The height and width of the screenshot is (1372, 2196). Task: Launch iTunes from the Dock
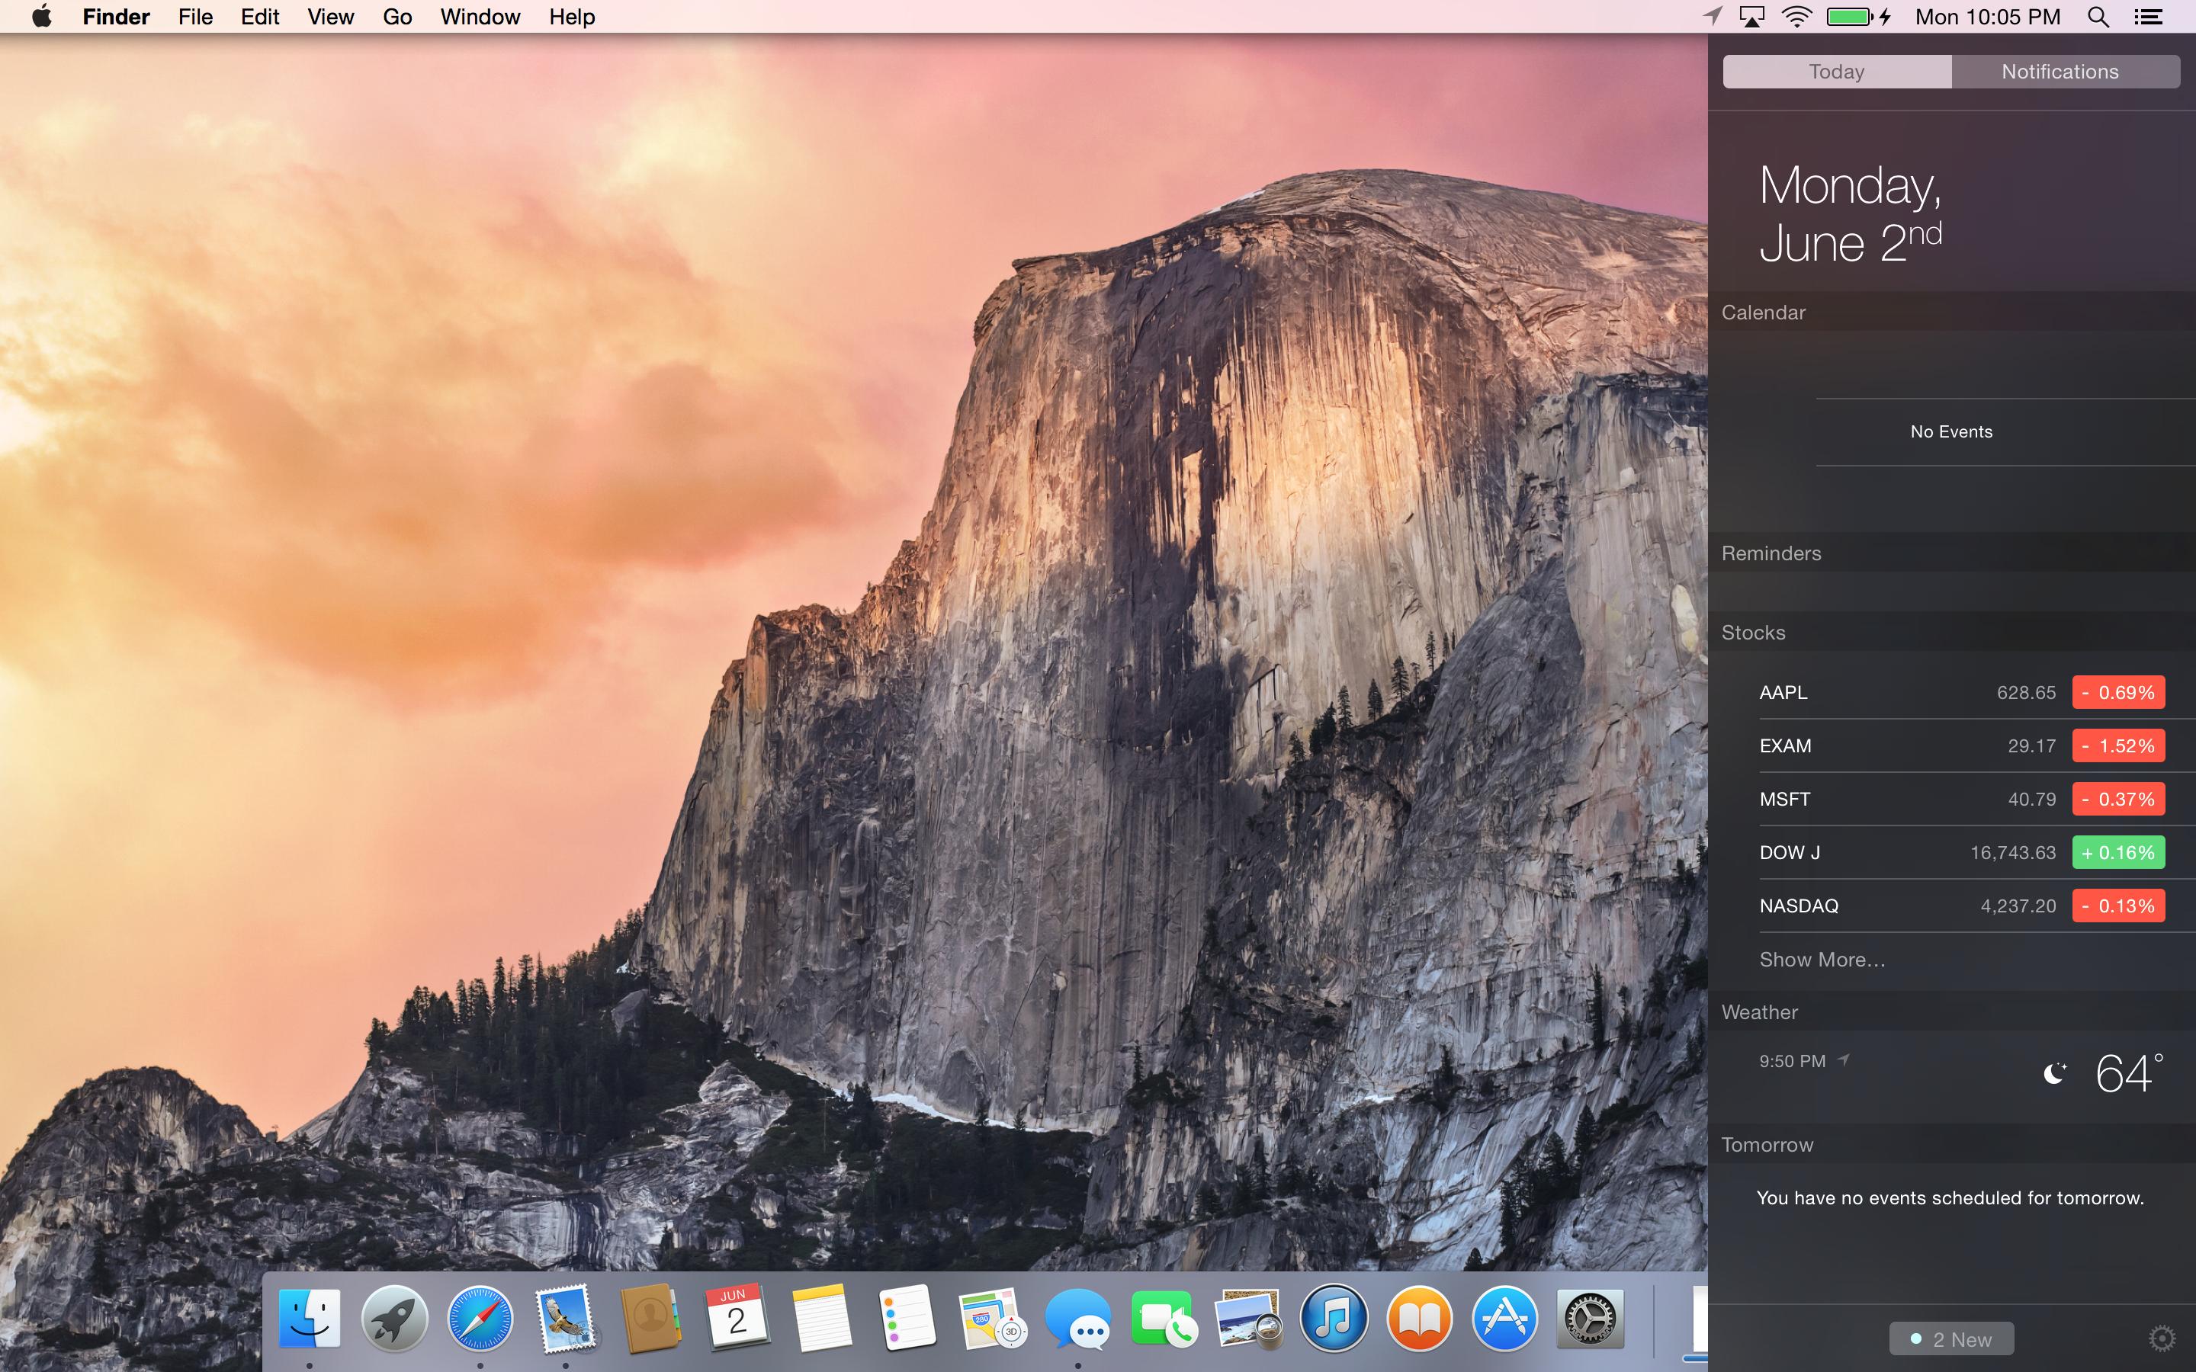click(x=1333, y=1319)
